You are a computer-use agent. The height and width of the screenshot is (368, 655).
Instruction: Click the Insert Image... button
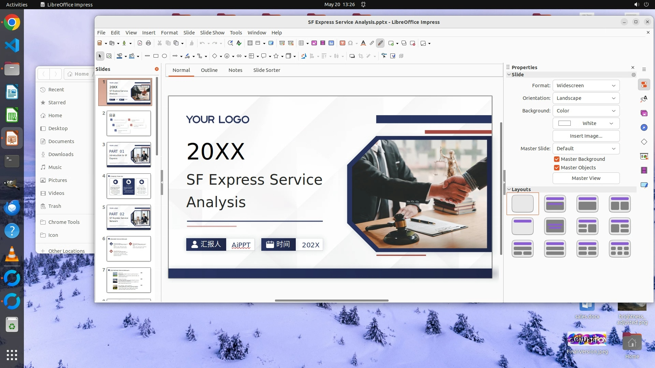(586, 136)
